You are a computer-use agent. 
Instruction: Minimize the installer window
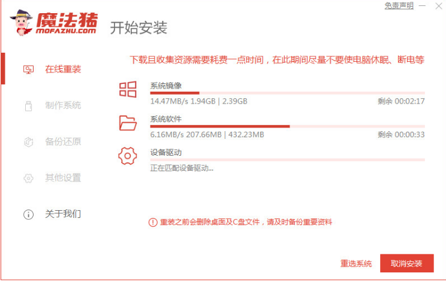click(x=423, y=6)
